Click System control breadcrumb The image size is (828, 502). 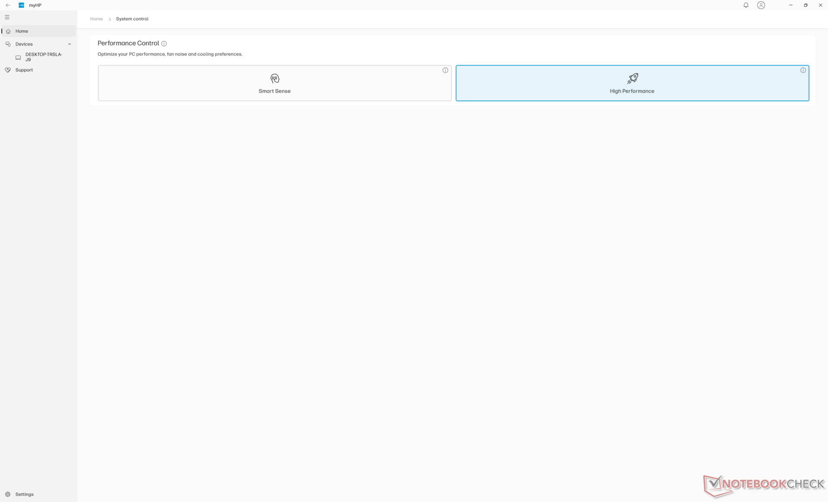click(132, 19)
